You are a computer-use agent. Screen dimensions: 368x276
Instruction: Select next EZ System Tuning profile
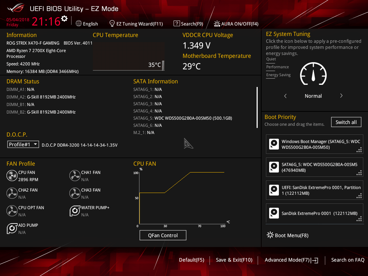pos(341,96)
